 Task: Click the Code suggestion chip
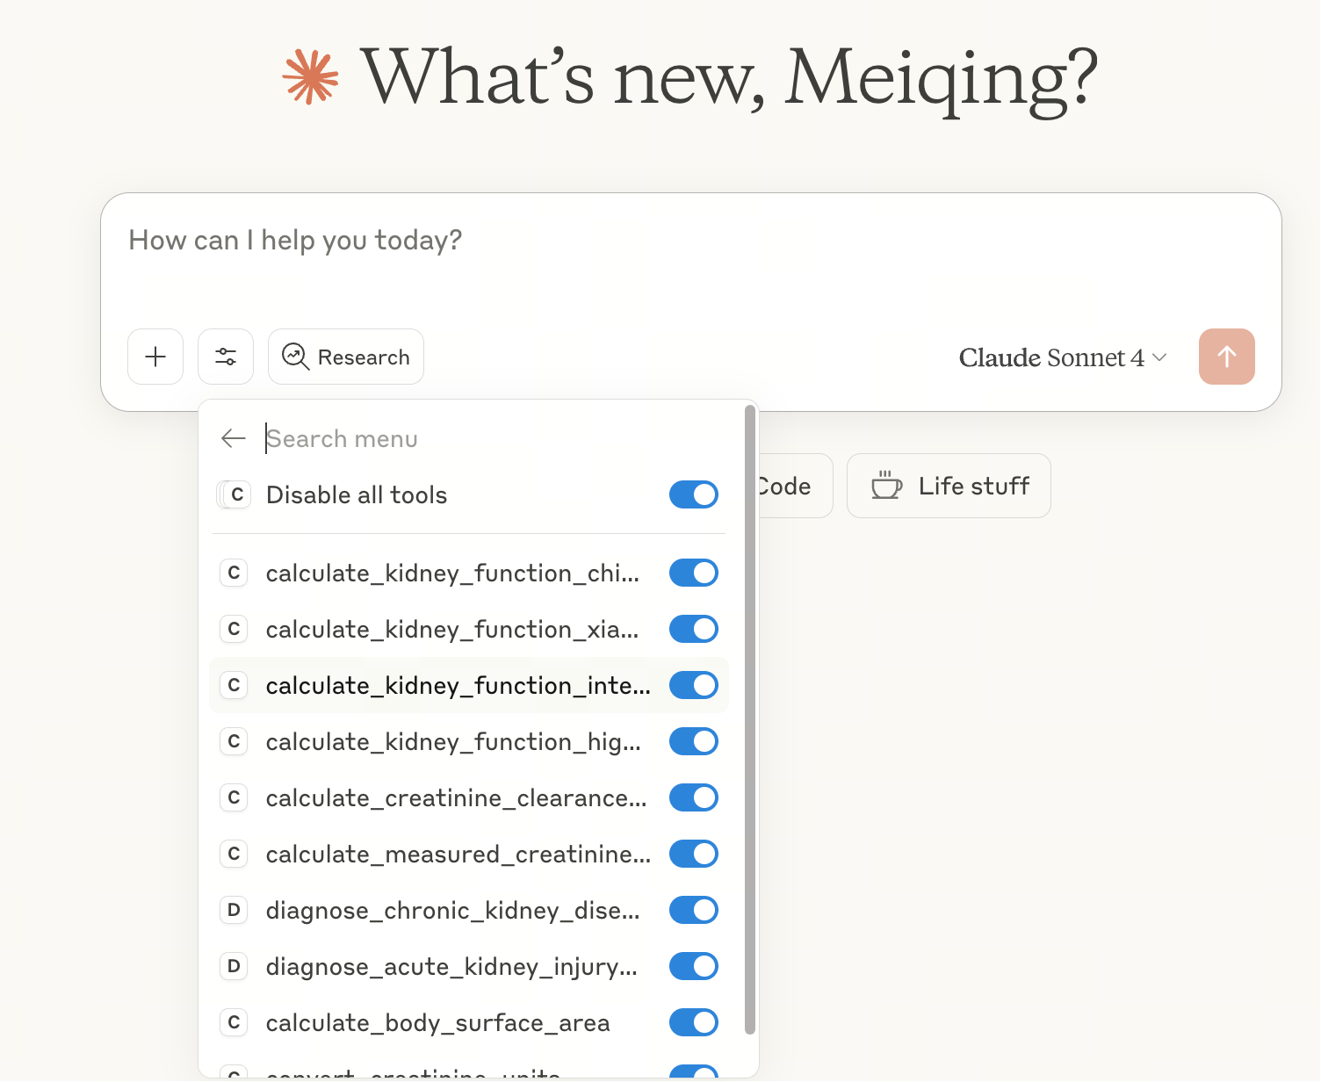[795, 486]
